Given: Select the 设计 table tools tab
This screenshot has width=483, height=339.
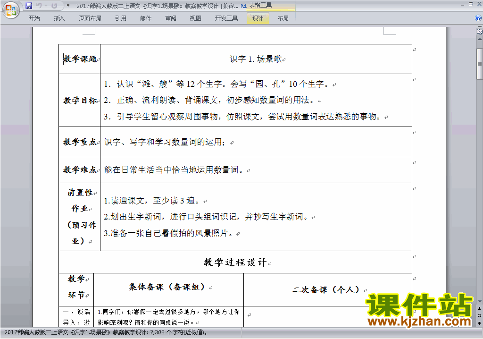Looking at the screenshot, I should (x=258, y=18).
